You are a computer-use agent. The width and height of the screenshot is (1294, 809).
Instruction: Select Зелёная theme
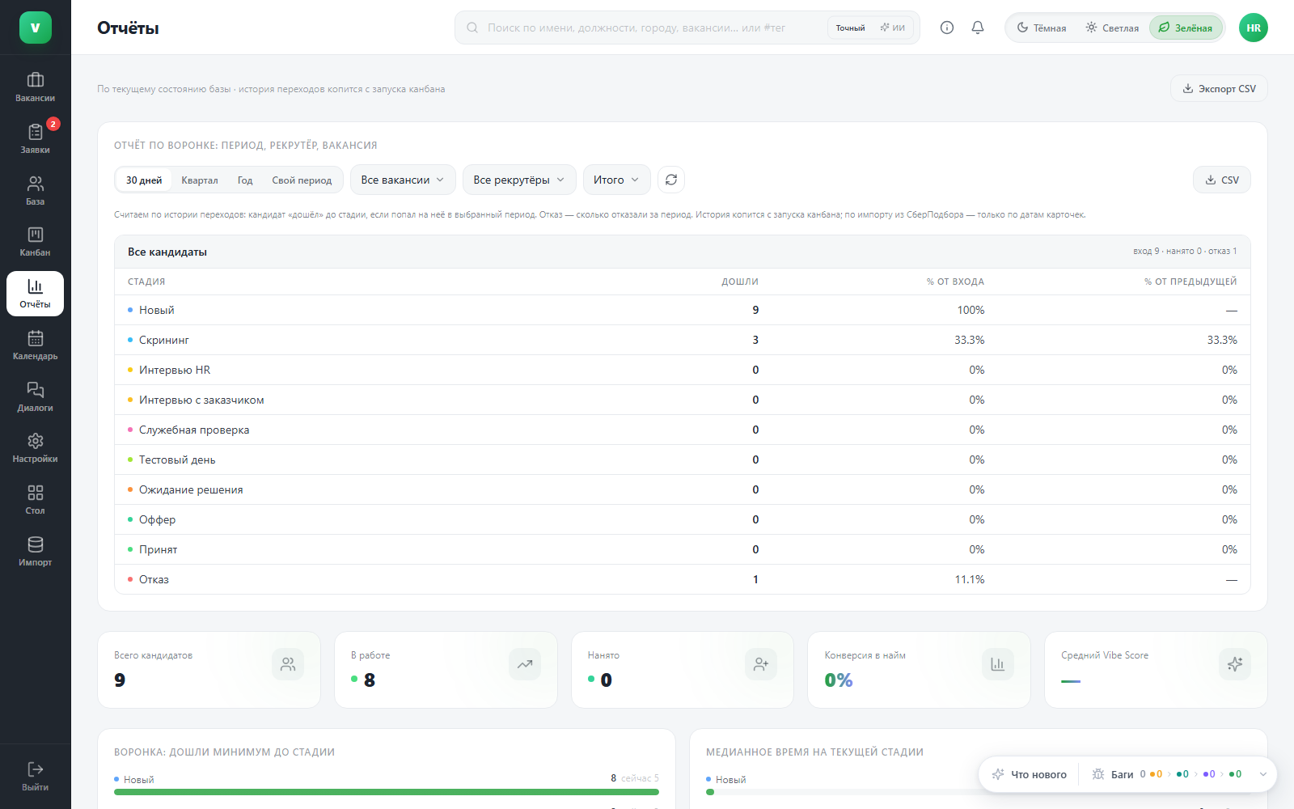(1186, 28)
